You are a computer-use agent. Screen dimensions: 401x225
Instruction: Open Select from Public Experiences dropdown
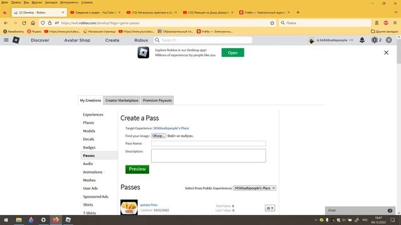[x=254, y=188]
